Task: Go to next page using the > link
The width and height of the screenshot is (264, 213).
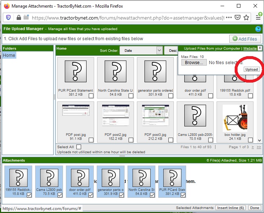Action: (x=253, y=147)
